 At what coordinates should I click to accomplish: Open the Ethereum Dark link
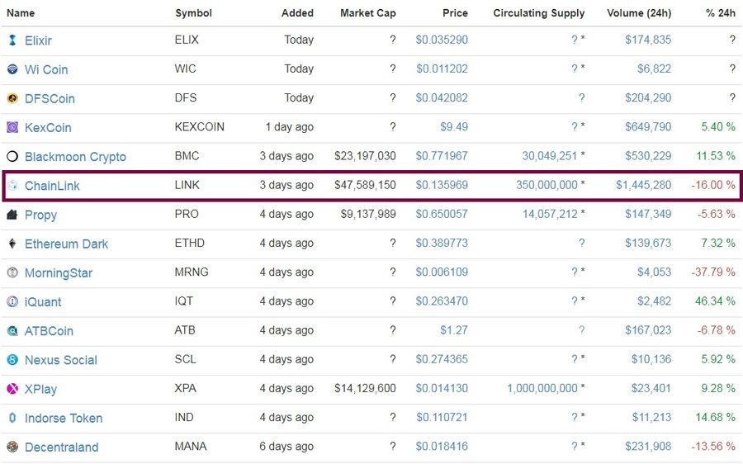(x=66, y=244)
